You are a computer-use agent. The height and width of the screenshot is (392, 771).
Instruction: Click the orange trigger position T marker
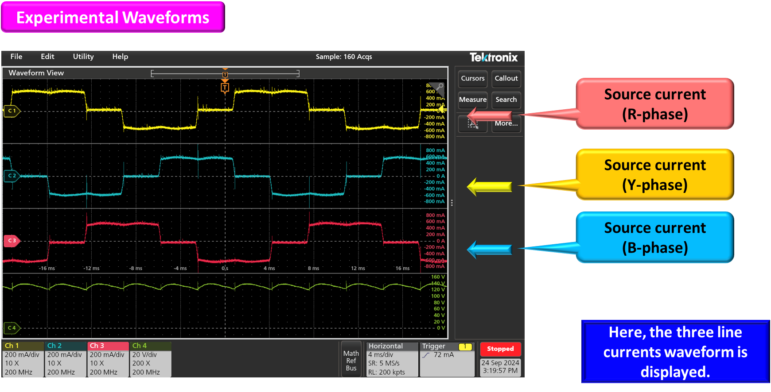(225, 88)
